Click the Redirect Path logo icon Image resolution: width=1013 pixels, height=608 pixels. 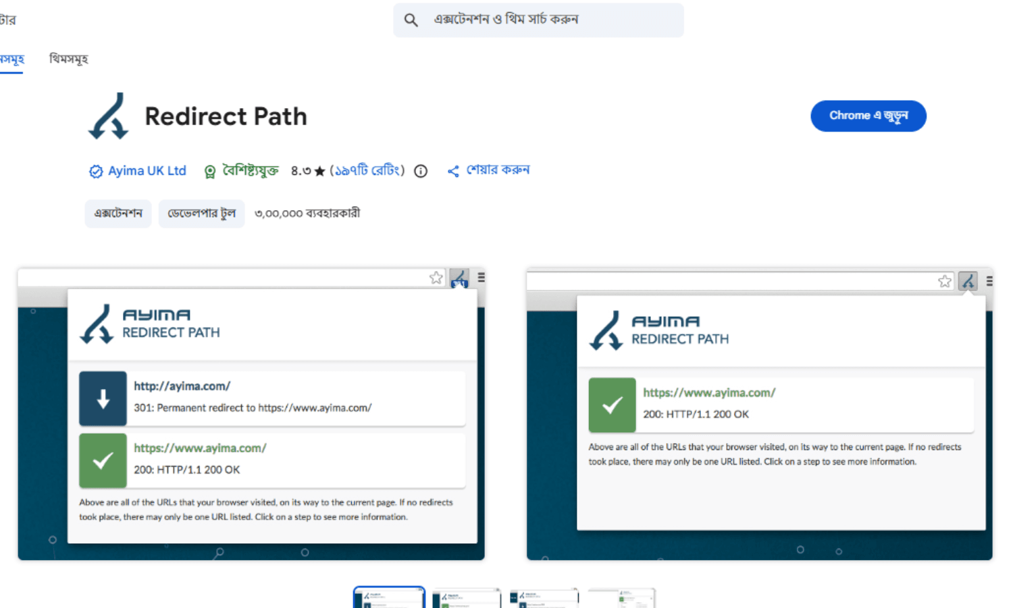(x=108, y=116)
